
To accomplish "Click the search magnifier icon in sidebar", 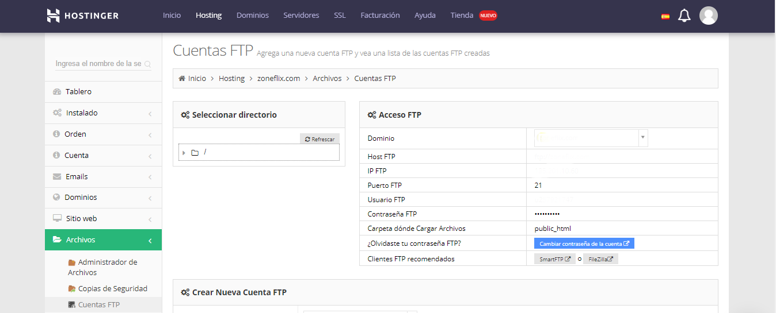I will pyautogui.click(x=147, y=64).
